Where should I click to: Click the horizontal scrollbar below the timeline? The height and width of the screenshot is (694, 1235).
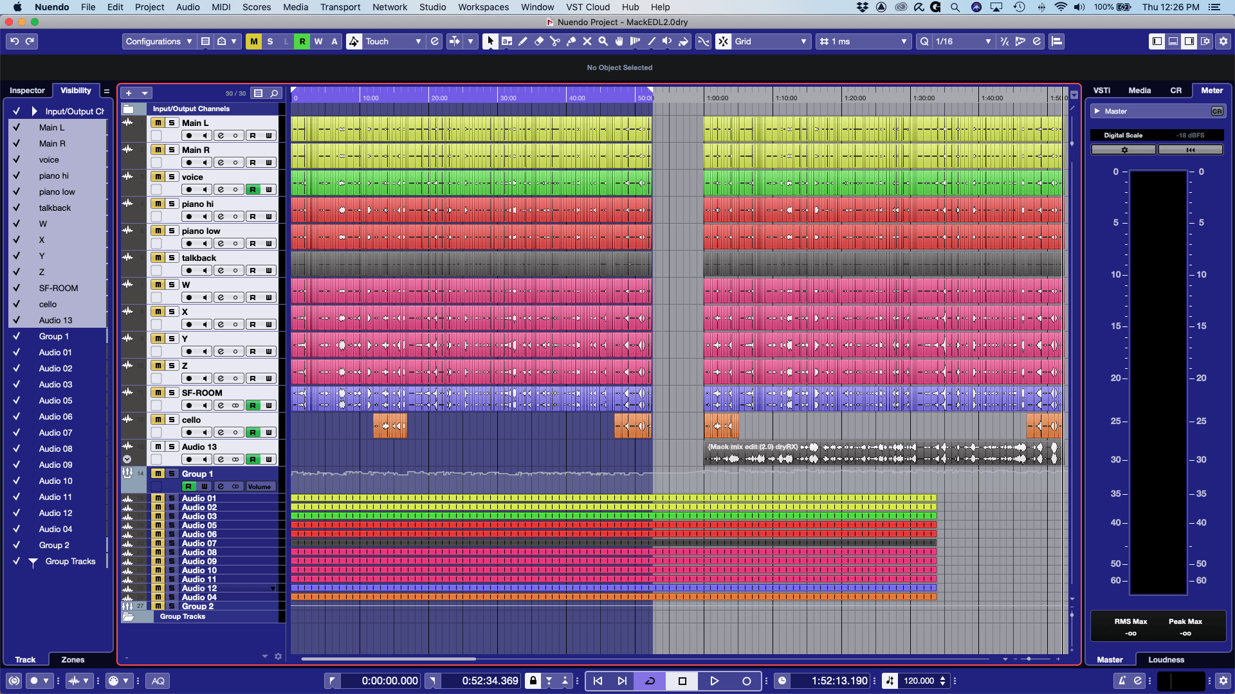pos(388,659)
